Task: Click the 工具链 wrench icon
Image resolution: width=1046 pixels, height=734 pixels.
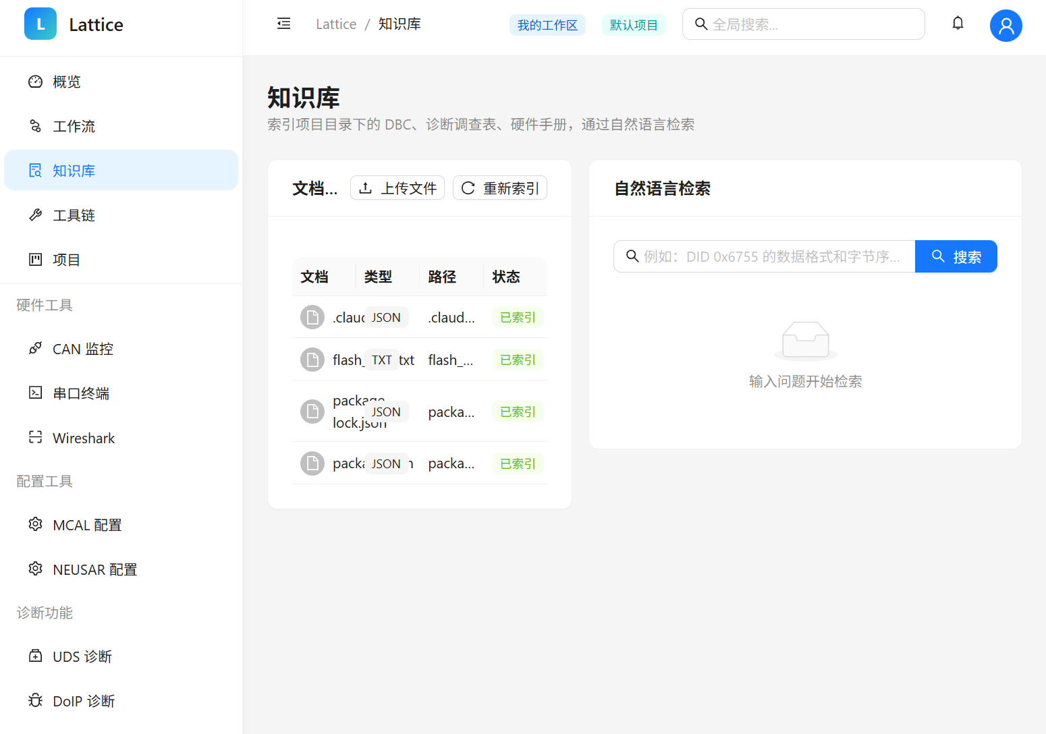Action: 36,215
